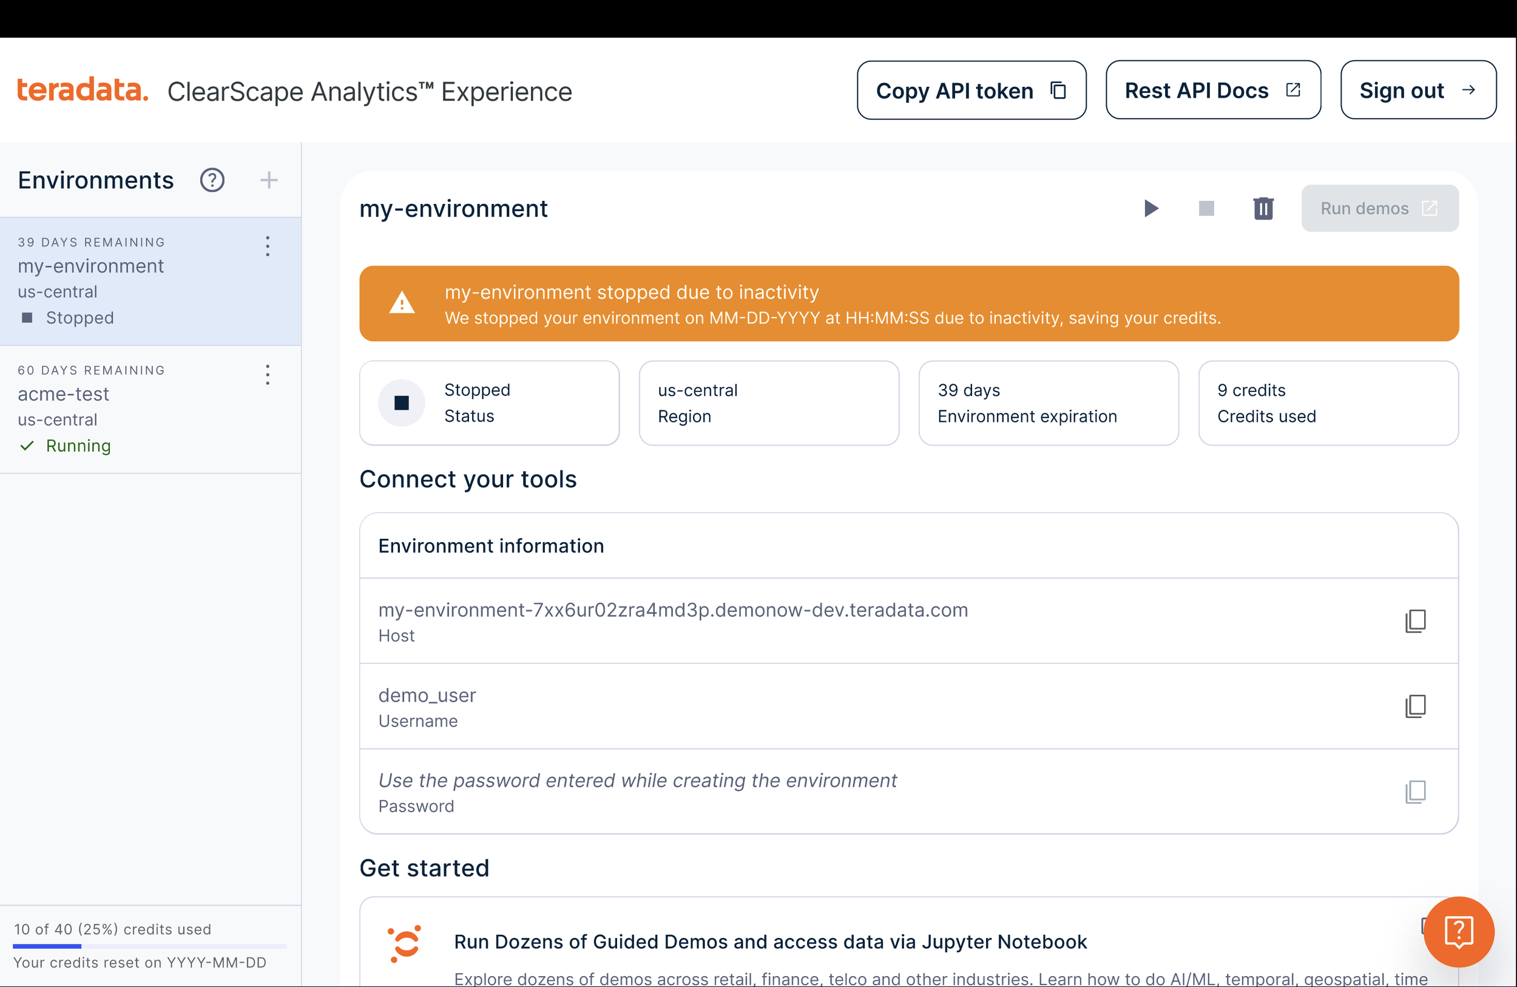This screenshot has height=987, width=1517.
Task: Click the password instruction text
Action: (x=637, y=781)
